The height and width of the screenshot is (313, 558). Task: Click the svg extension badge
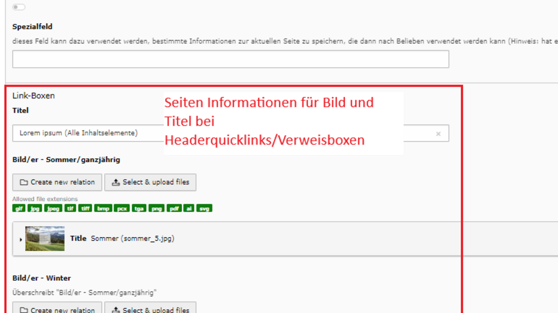[x=204, y=208]
